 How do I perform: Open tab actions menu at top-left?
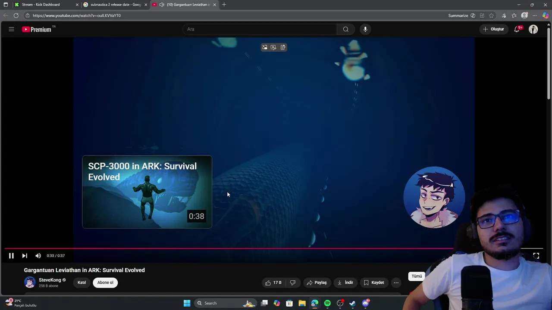pyautogui.click(x=6, y=5)
